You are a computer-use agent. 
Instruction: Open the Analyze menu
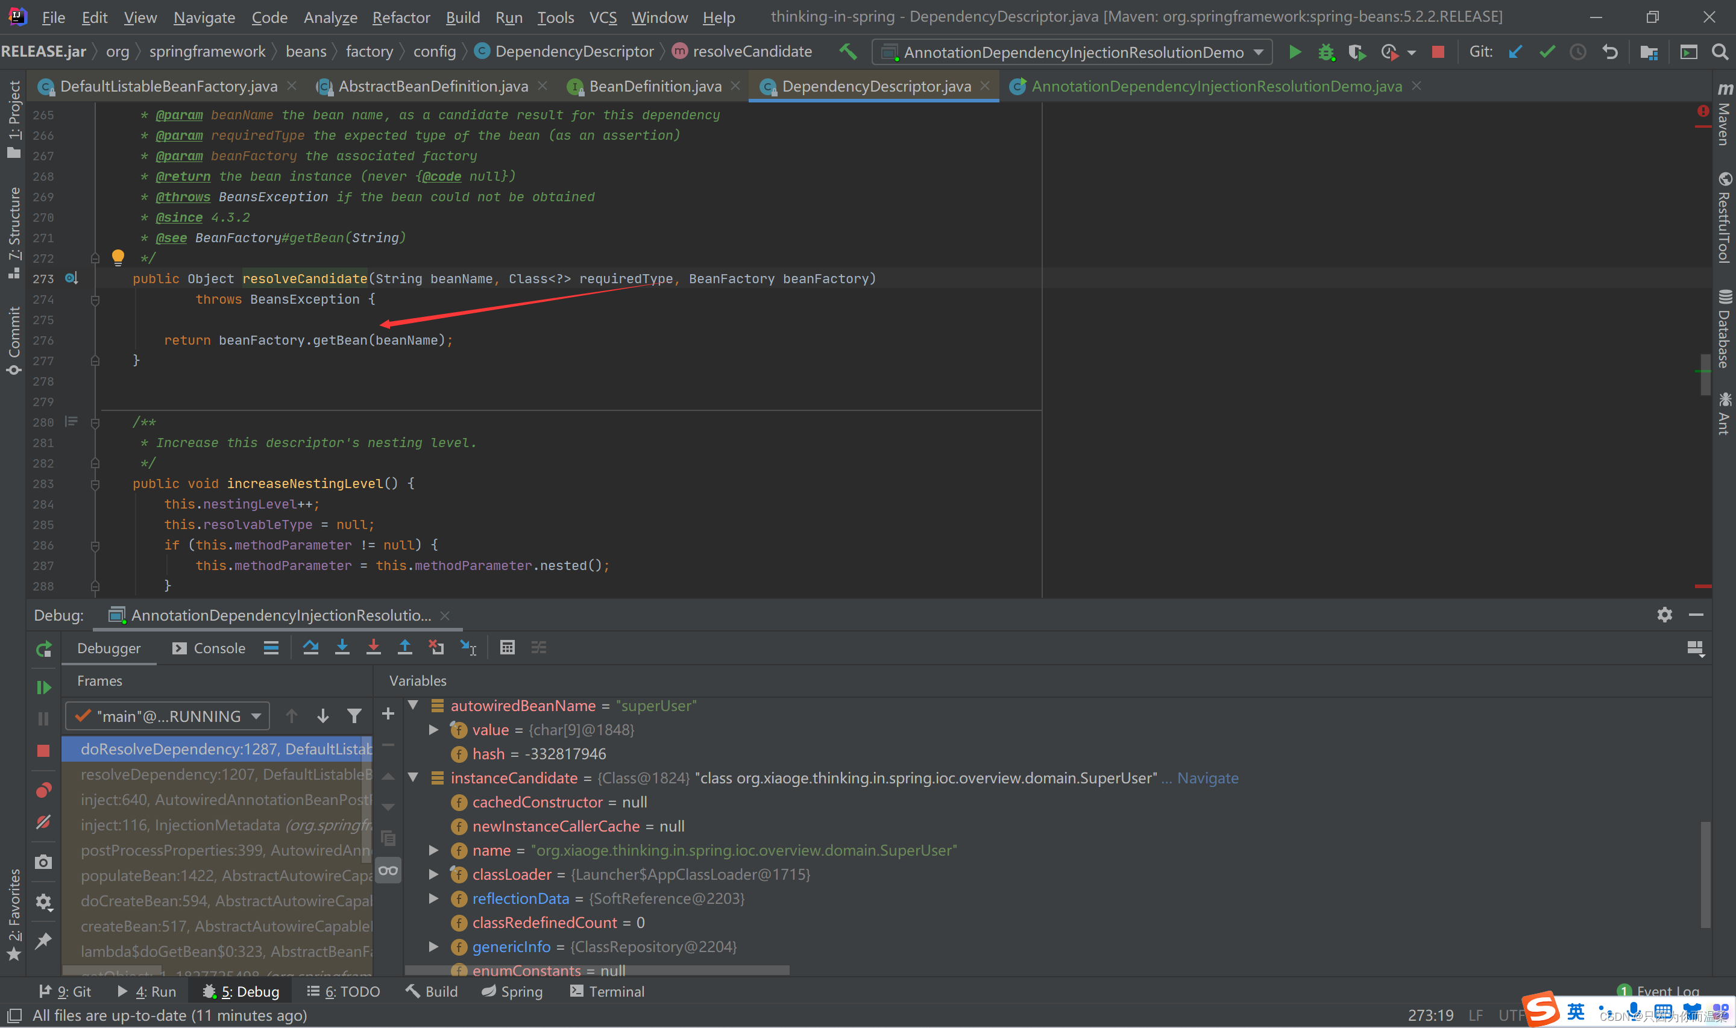(x=330, y=16)
